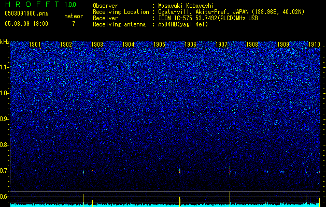Click the 1.0 kHz frequency label
326x207 pixels.
5,93
